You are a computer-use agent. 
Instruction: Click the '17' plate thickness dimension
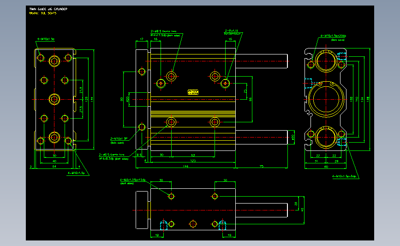(x=142, y=39)
